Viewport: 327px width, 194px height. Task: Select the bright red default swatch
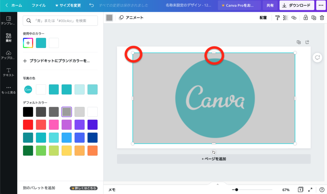pyautogui.click(x=28, y=125)
